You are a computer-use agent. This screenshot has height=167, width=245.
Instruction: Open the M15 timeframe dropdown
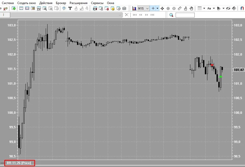coord(143,8)
